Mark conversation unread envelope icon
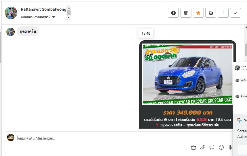The width and height of the screenshot is (247, 156). click(211, 13)
